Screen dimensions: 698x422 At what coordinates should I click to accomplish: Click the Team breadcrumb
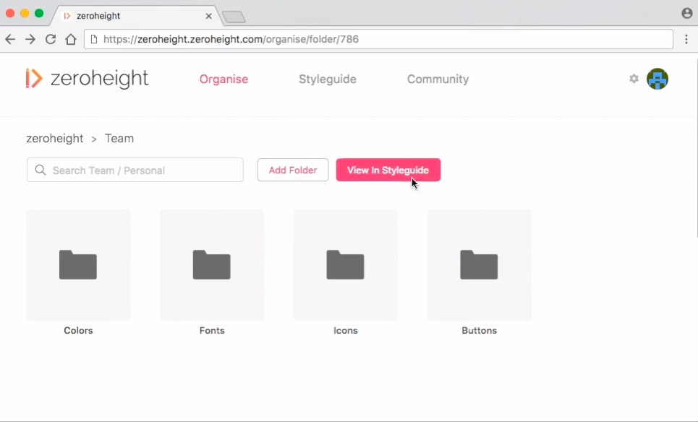coord(119,138)
